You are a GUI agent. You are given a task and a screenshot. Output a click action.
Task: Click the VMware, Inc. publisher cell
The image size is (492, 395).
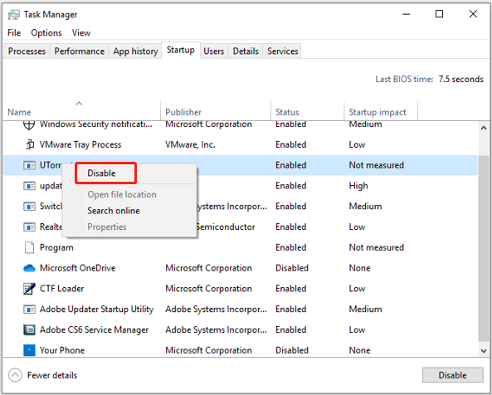(x=190, y=144)
